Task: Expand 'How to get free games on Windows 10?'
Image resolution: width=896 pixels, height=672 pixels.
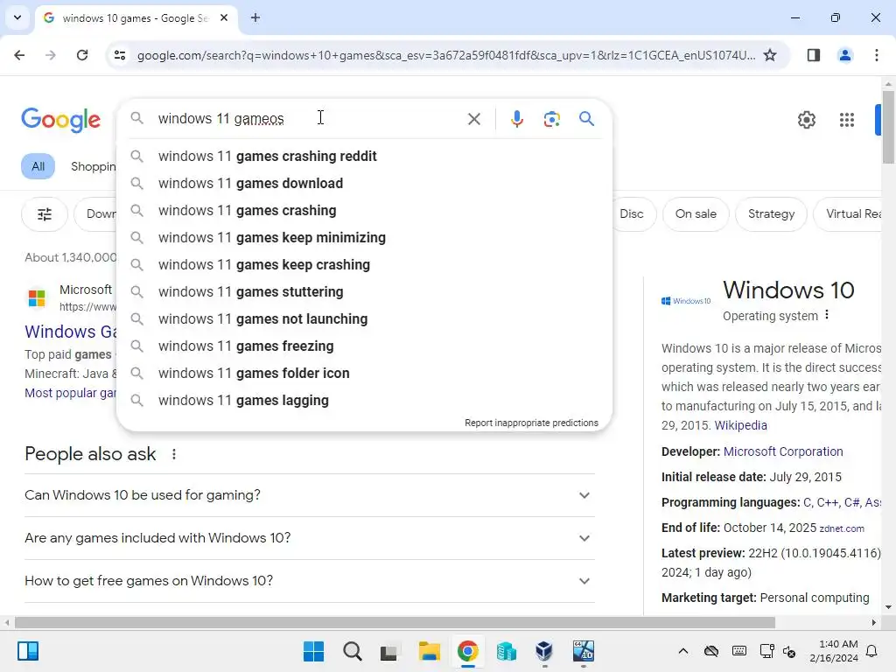Action: [x=310, y=581]
